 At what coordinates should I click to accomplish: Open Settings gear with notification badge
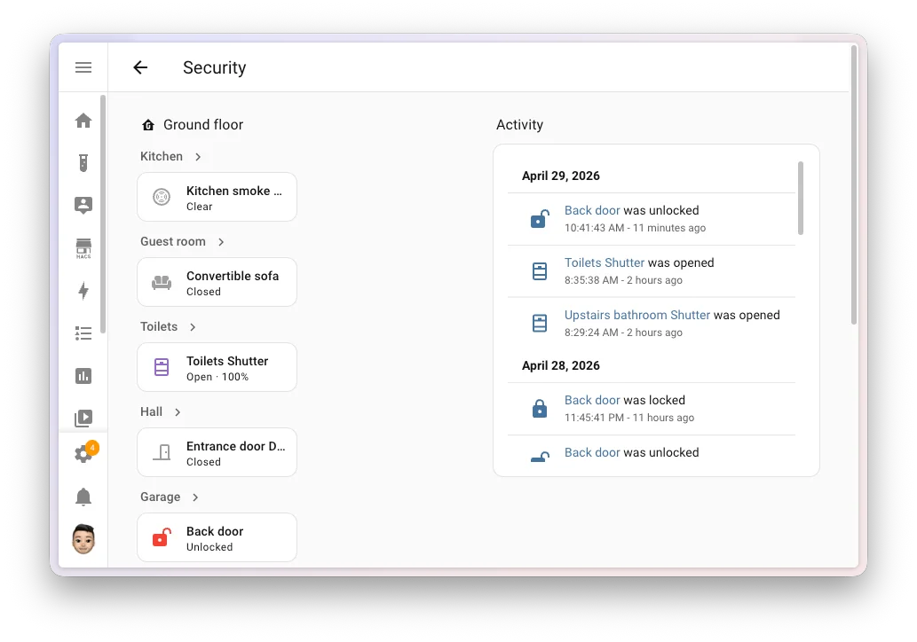(x=85, y=452)
